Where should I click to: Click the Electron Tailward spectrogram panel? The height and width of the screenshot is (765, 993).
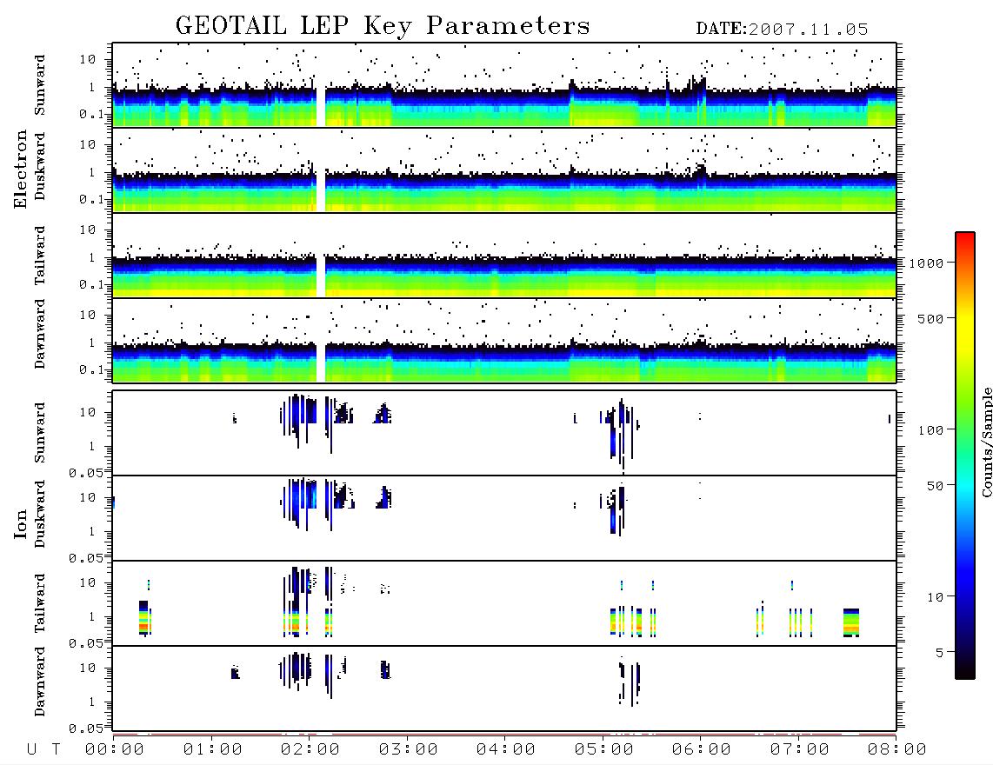(504, 256)
